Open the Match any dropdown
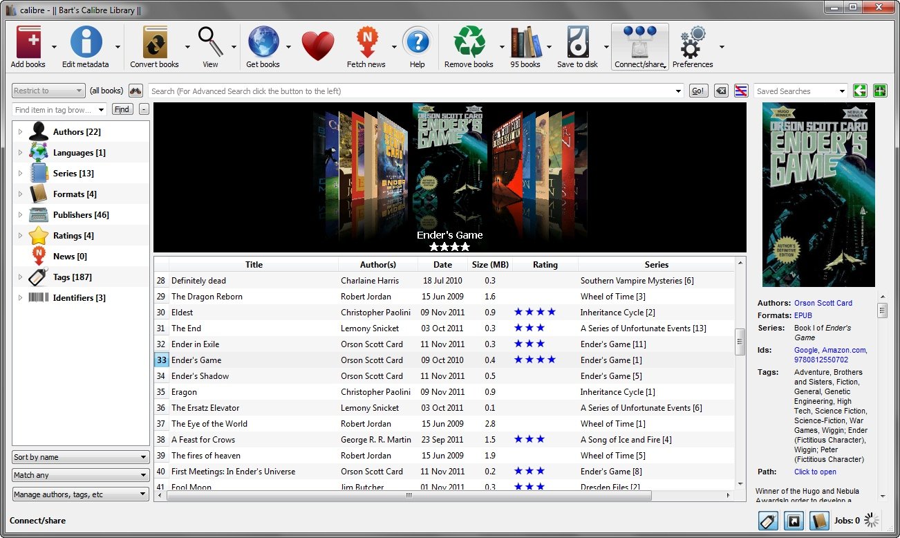 point(81,475)
